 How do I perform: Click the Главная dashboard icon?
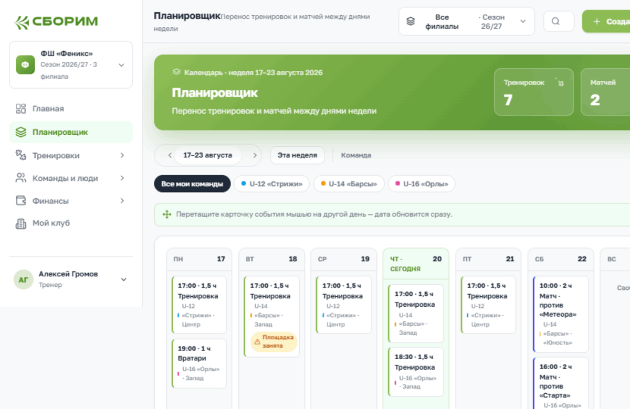(x=21, y=109)
